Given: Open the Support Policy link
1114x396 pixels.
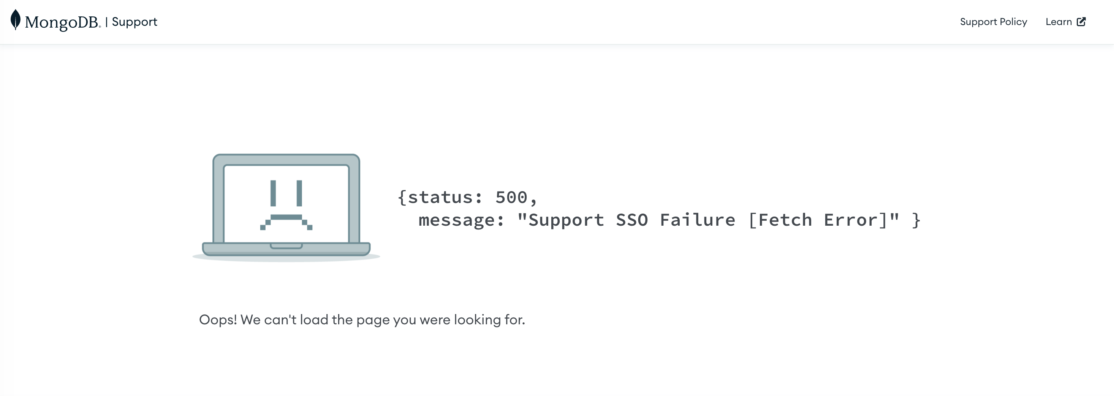Looking at the screenshot, I should [x=993, y=22].
